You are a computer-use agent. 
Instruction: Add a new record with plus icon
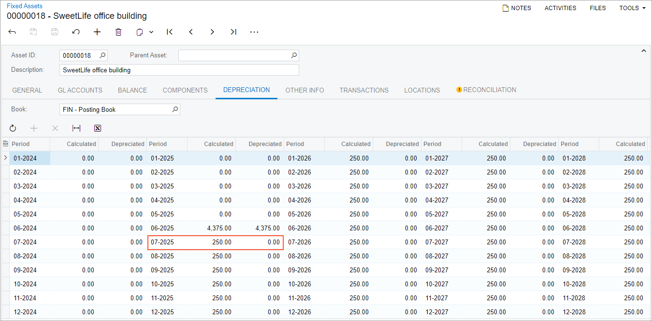[x=97, y=32]
